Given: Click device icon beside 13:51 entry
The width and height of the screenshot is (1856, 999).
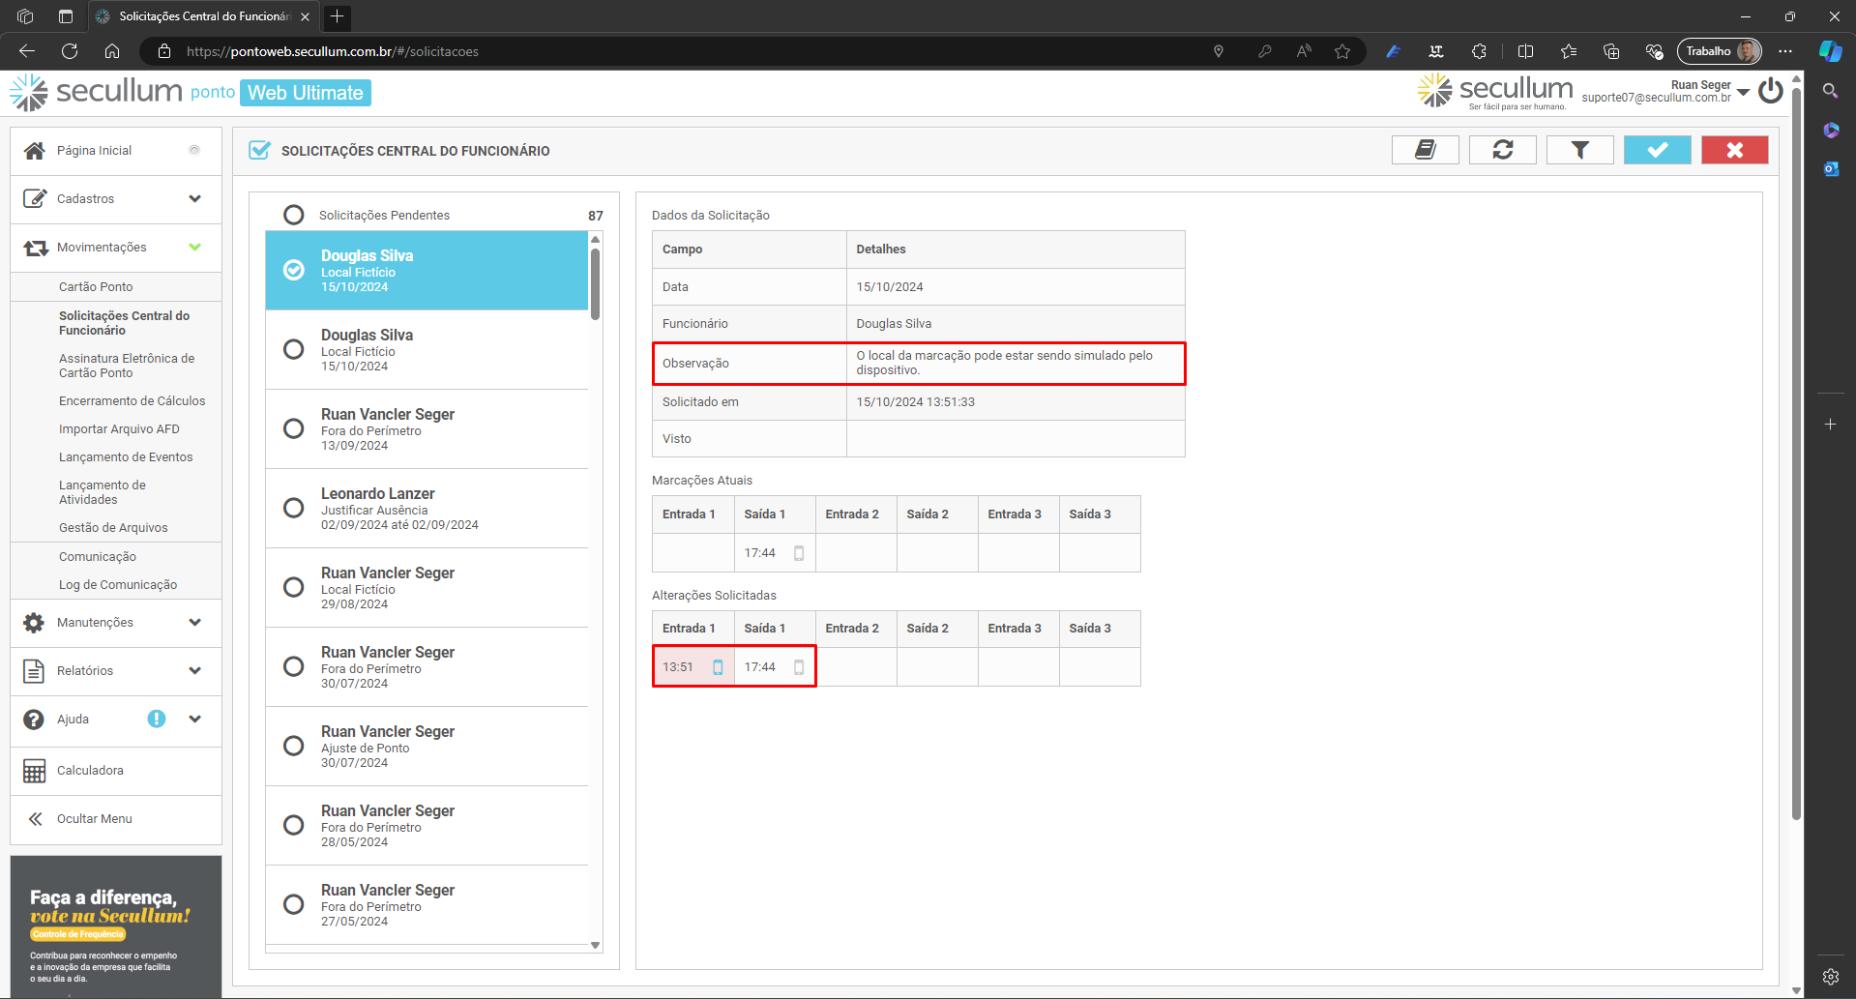Looking at the screenshot, I should (x=718, y=667).
